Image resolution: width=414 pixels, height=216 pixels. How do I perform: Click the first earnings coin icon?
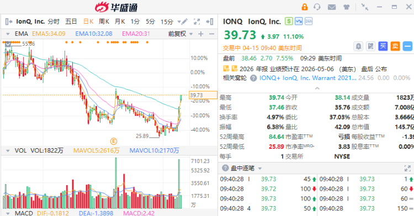226,69
